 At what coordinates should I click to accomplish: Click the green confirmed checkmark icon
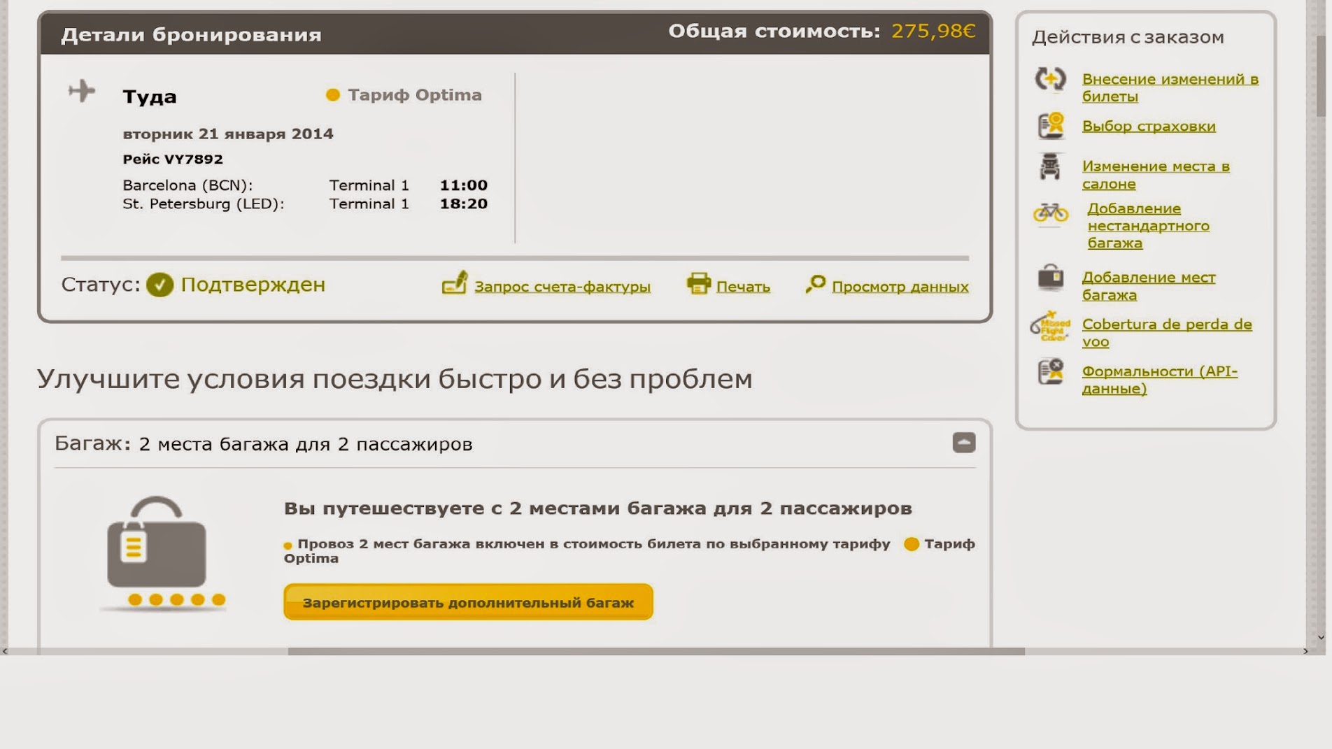(160, 285)
